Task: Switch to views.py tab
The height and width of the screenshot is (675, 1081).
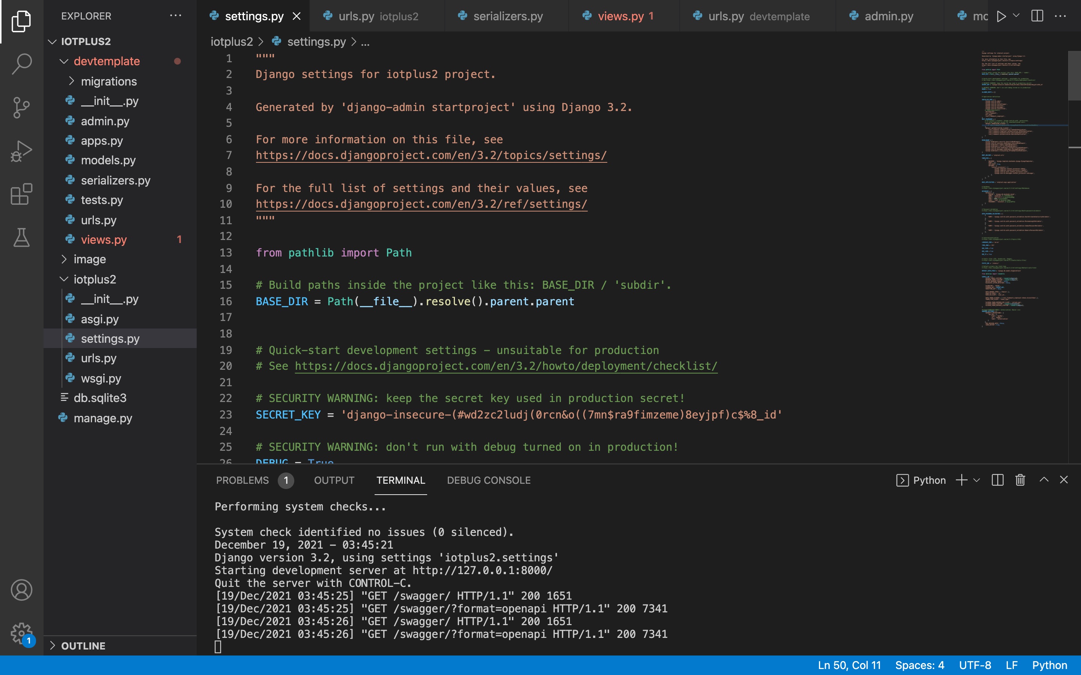Action: [624, 16]
